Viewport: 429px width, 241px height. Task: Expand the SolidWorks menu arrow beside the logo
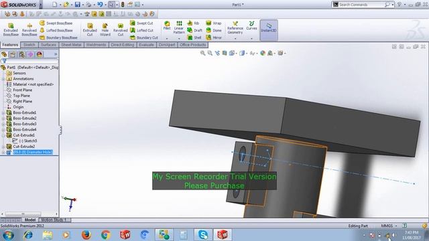click(41, 5)
